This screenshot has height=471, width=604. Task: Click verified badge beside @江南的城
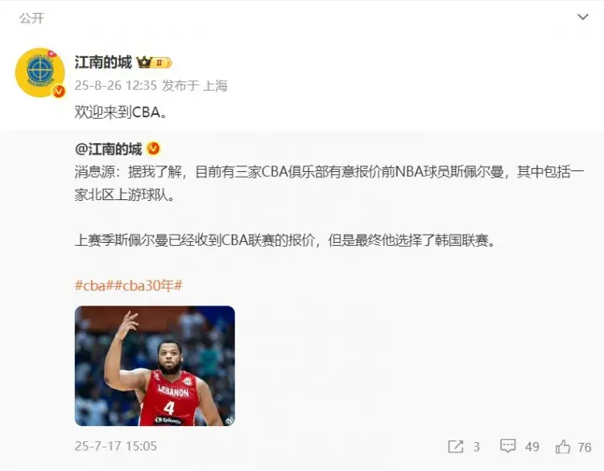153,149
